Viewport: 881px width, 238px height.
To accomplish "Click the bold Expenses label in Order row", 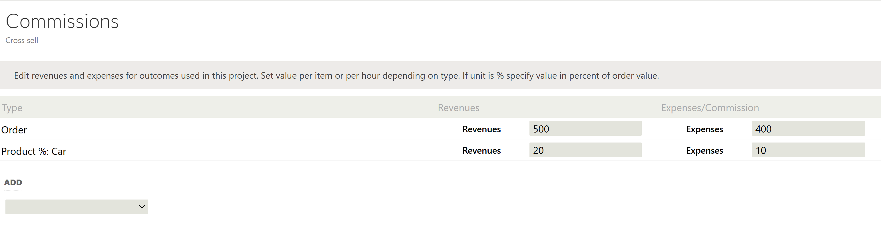I will 704,129.
